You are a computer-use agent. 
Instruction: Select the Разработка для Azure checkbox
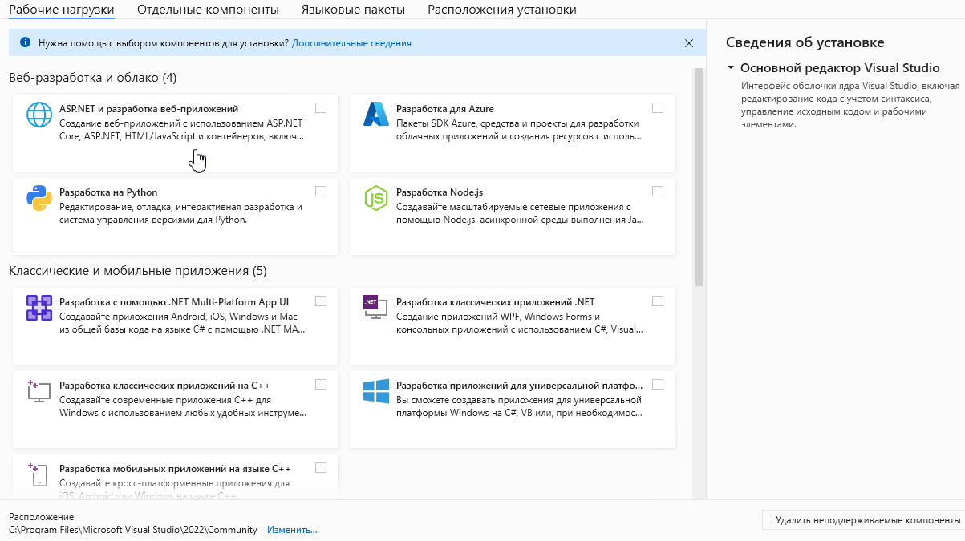pyautogui.click(x=658, y=107)
